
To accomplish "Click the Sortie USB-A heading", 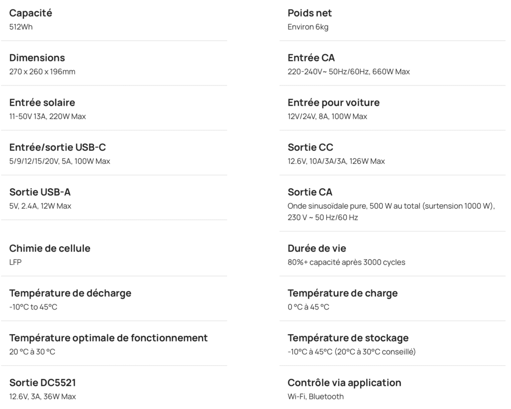I will (x=40, y=192).
